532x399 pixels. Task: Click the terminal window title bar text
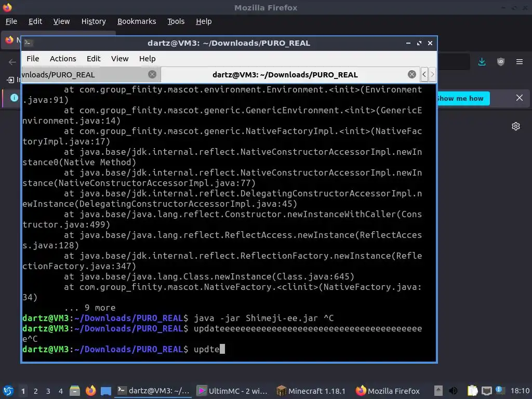(229, 43)
